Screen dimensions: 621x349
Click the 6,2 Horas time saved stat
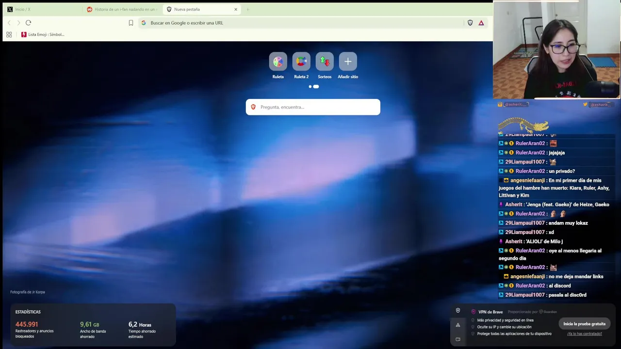tap(142, 329)
